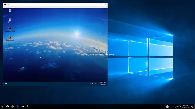Viewport: 195px width, 109px height.
Task: Click the muted volume icon in guest taskbar
Action: point(97,84)
